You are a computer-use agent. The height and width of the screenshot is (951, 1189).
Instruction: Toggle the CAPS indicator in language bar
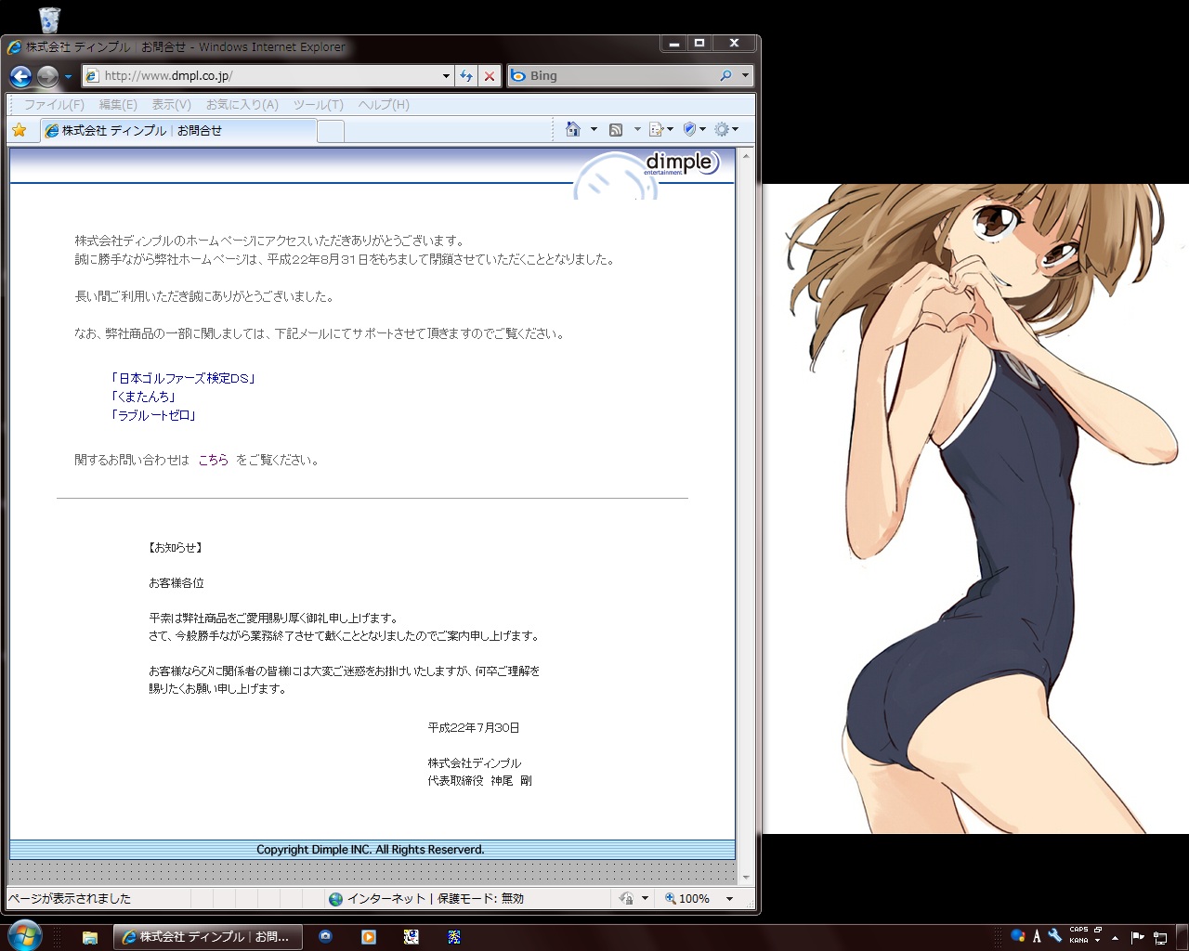tap(1078, 930)
